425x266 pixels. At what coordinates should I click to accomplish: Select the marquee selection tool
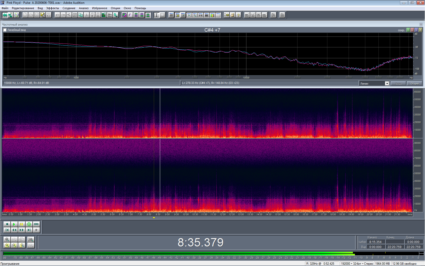click(x=162, y=15)
